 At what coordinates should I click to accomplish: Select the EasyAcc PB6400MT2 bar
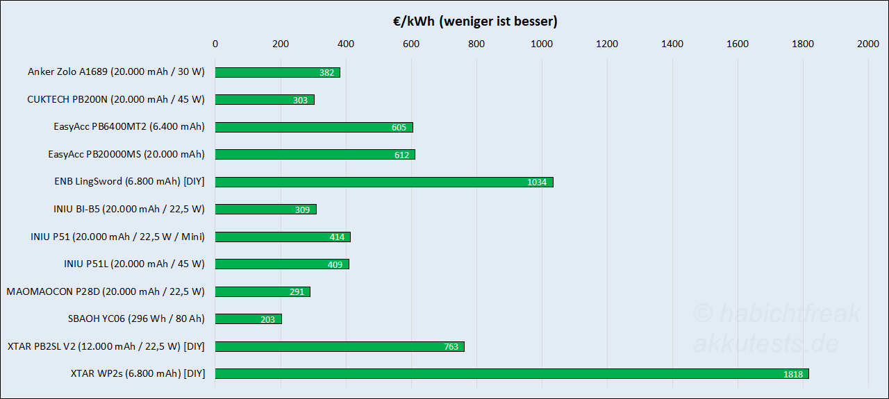pyautogui.click(x=313, y=127)
